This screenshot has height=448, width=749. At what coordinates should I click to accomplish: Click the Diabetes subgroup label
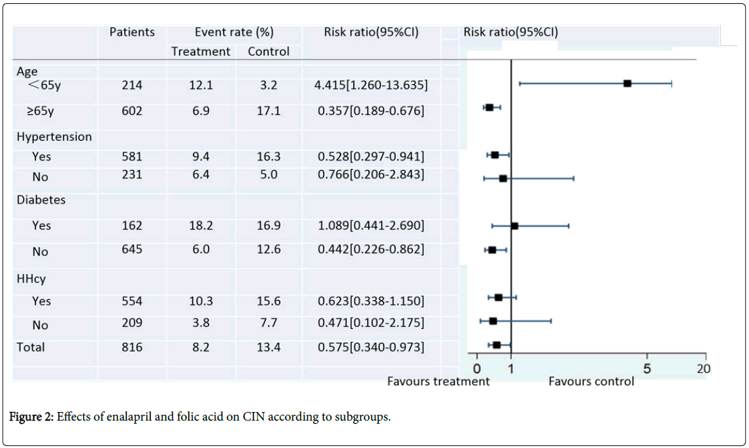[41, 199]
